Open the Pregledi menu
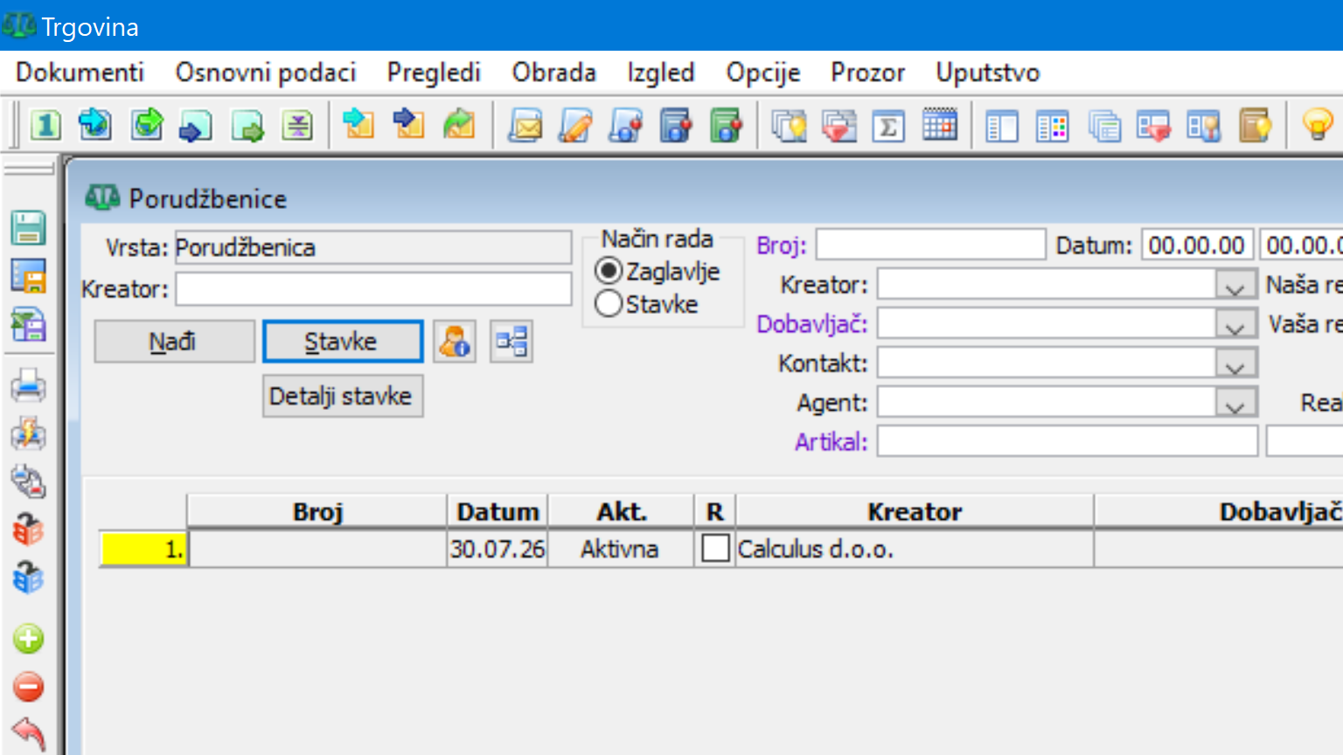Screen dimensions: 1343x755 pos(434,73)
